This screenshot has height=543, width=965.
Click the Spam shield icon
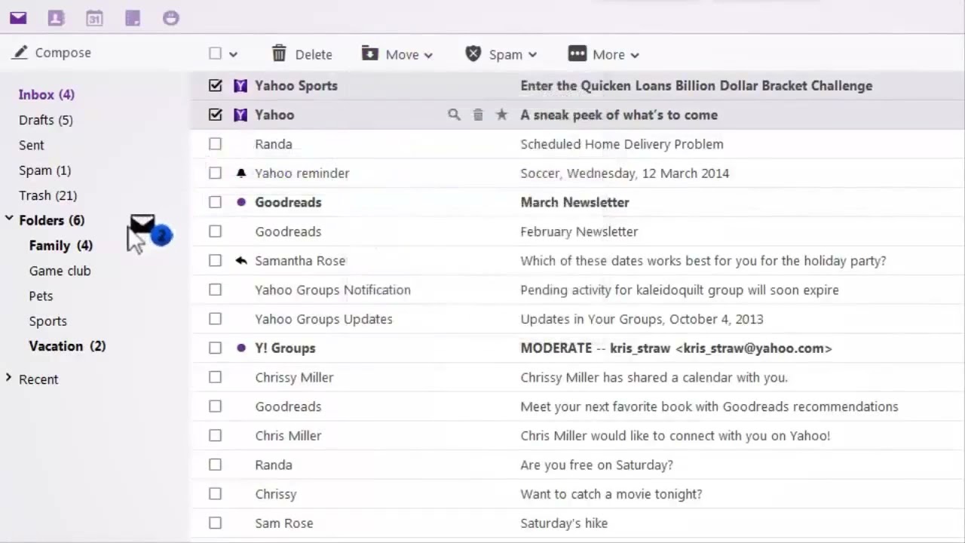473,54
